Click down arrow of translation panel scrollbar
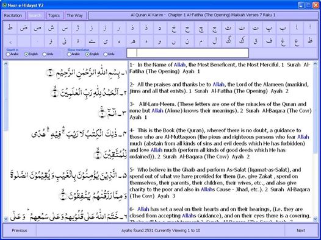The height and width of the screenshot is (240, 321). [x=315, y=219]
